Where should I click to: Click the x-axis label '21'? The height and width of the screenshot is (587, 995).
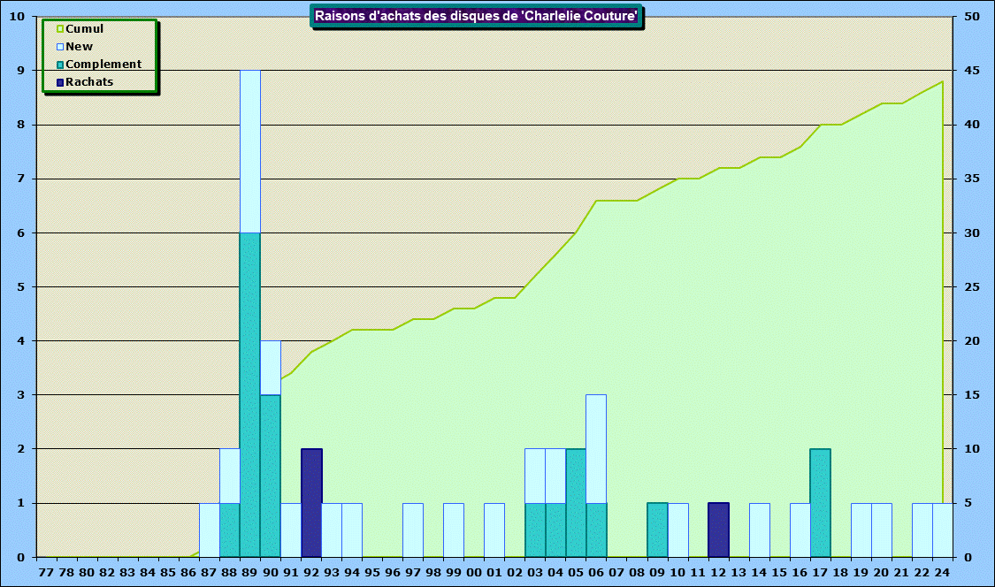pyautogui.click(x=901, y=572)
